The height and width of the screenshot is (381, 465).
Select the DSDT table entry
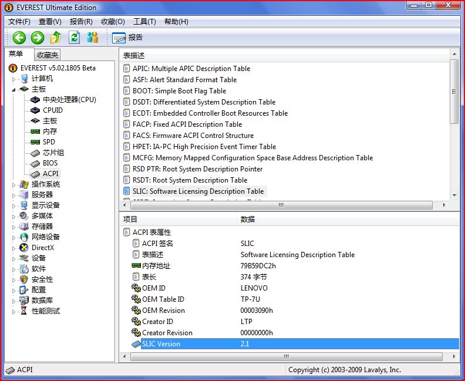(x=203, y=102)
